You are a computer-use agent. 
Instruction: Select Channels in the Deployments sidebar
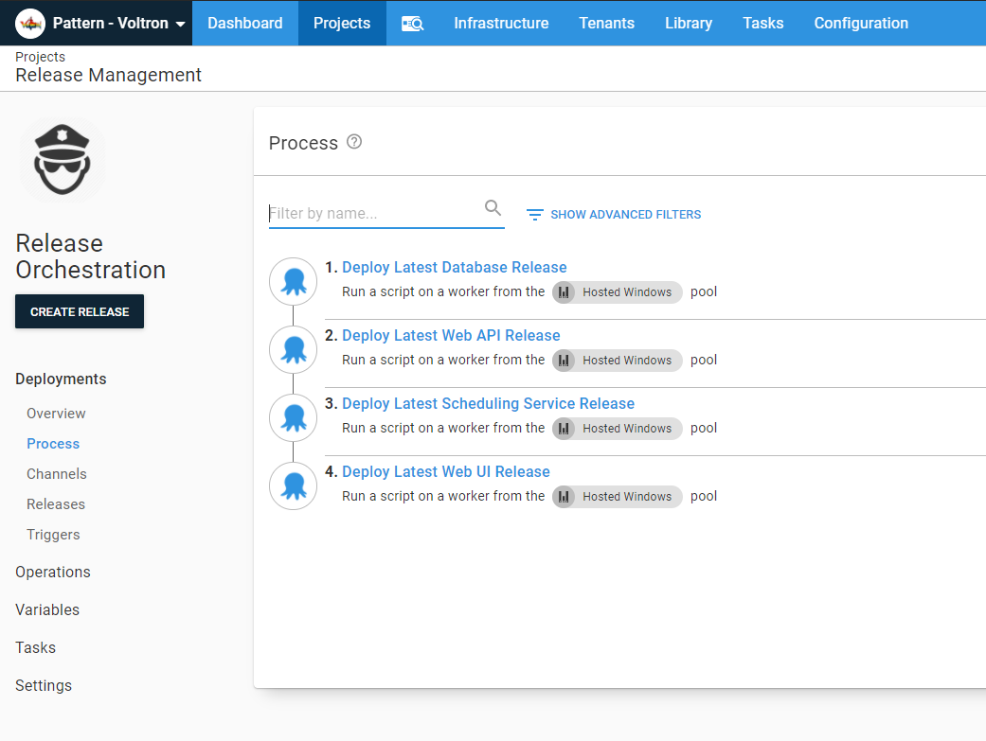coord(56,473)
